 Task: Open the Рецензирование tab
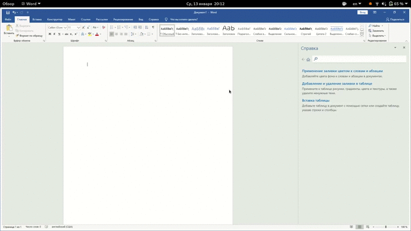(x=123, y=20)
